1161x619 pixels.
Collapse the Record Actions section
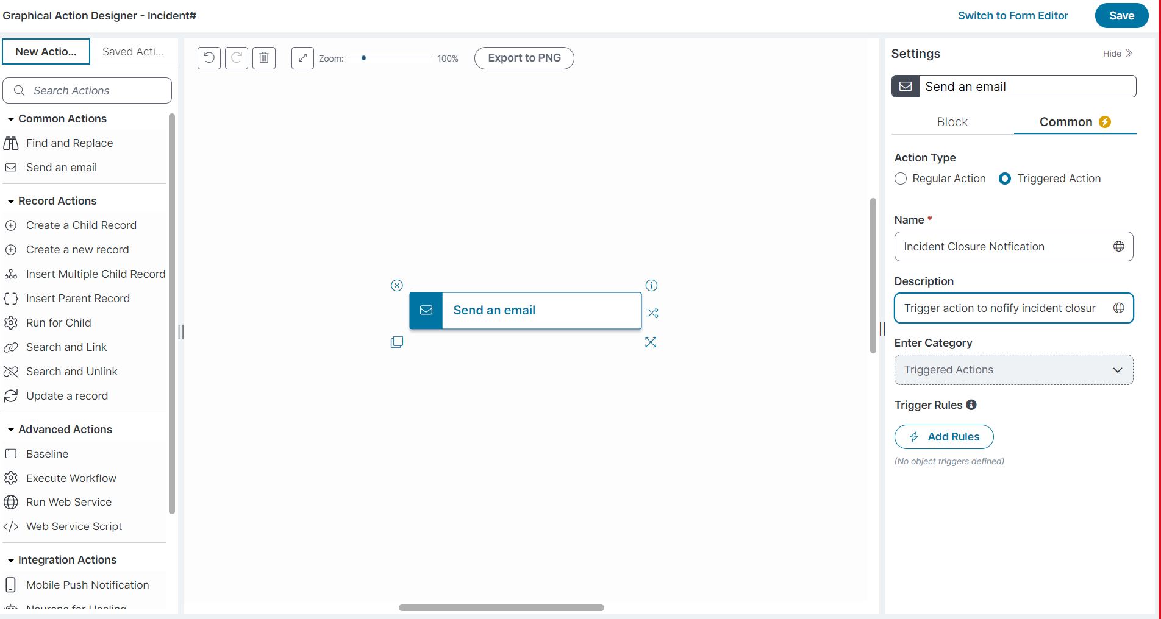point(10,200)
